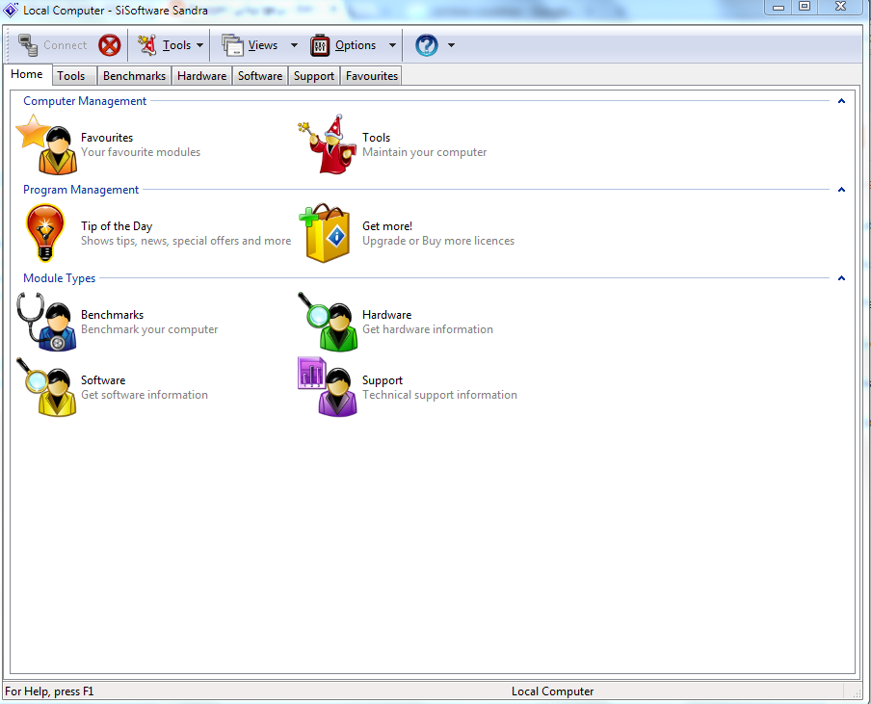
Task: Collapse the Computer Management section
Action: click(841, 101)
